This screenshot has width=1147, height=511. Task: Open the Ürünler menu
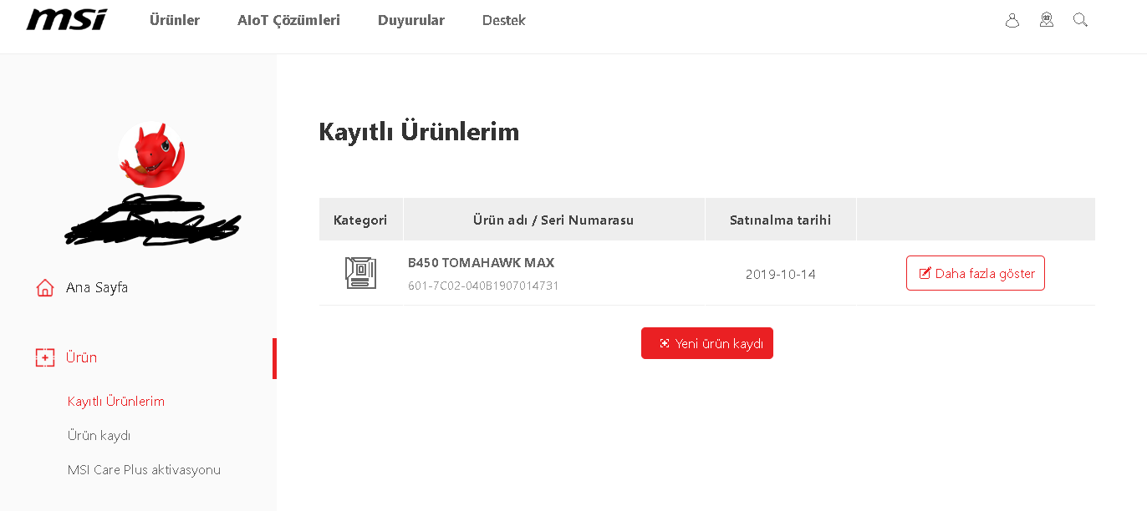[x=175, y=20]
